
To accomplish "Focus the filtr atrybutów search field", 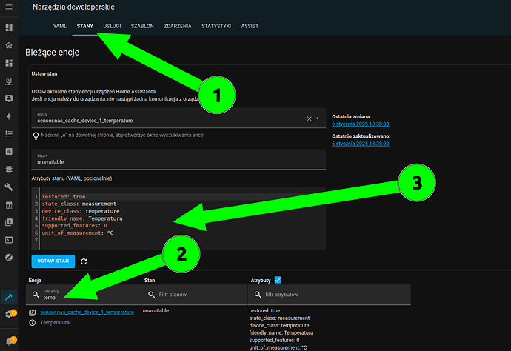I will [x=329, y=295].
